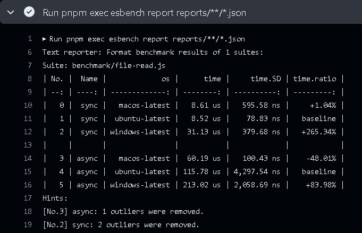The height and width of the screenshot is (233, 362).
Task: Click the success checkmark status icon
Action: click(x=29, y=12)
